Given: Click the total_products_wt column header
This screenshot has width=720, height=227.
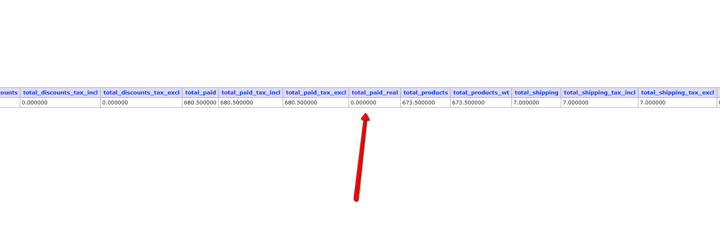Looking at the screenshot, I should tap(481, 93).
